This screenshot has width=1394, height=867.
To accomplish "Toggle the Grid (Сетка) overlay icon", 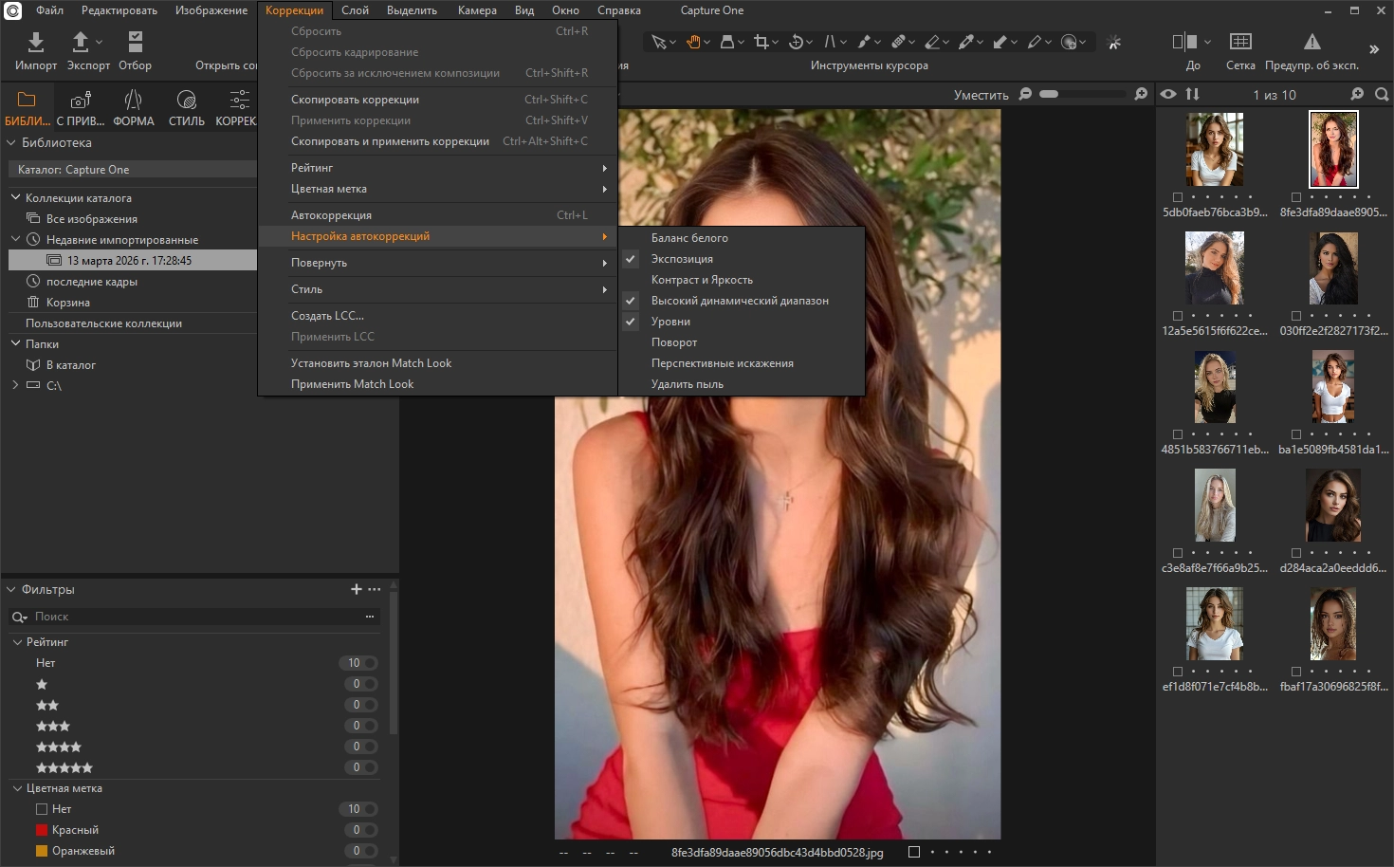I will click(x=1239, y=42).
